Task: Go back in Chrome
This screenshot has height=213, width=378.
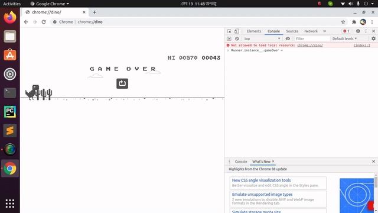Action: 26,22
